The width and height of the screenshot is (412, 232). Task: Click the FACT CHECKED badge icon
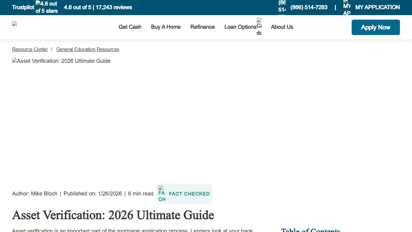tap(162, 194)
